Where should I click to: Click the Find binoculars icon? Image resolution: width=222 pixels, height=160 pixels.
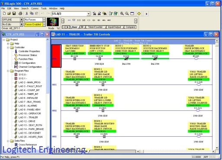(94, 13)
